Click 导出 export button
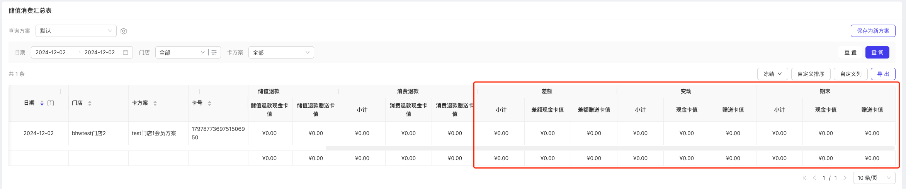The height and width of the screenshot is (189, 906). [883, 74]
